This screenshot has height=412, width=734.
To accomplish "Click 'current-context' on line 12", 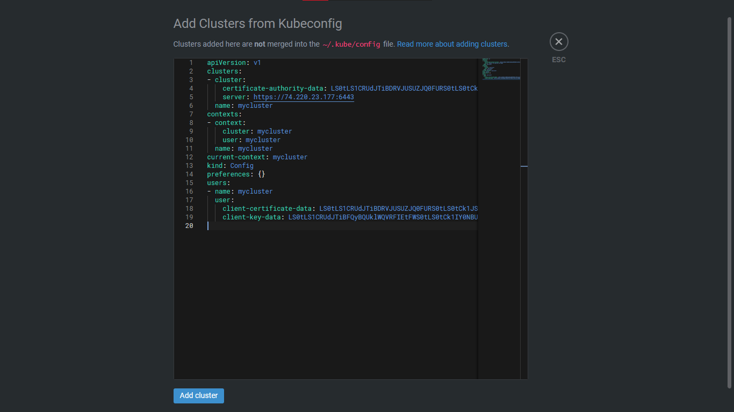I will (x=236, y=157).
